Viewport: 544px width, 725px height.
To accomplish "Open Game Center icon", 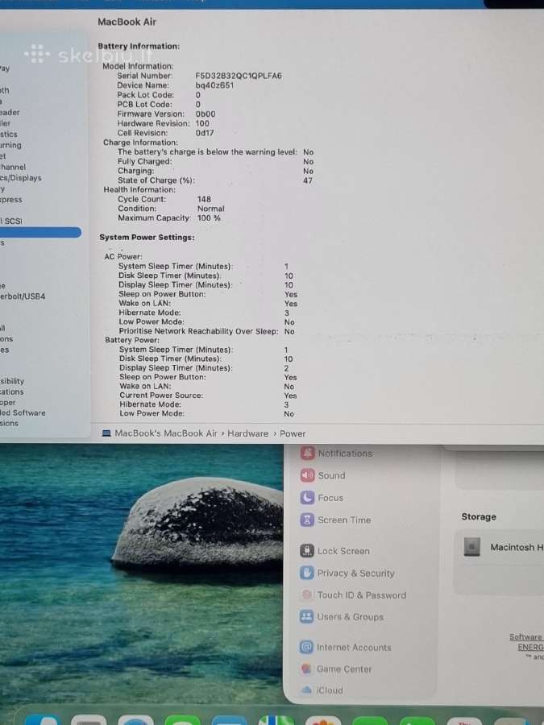I will 305,669.
